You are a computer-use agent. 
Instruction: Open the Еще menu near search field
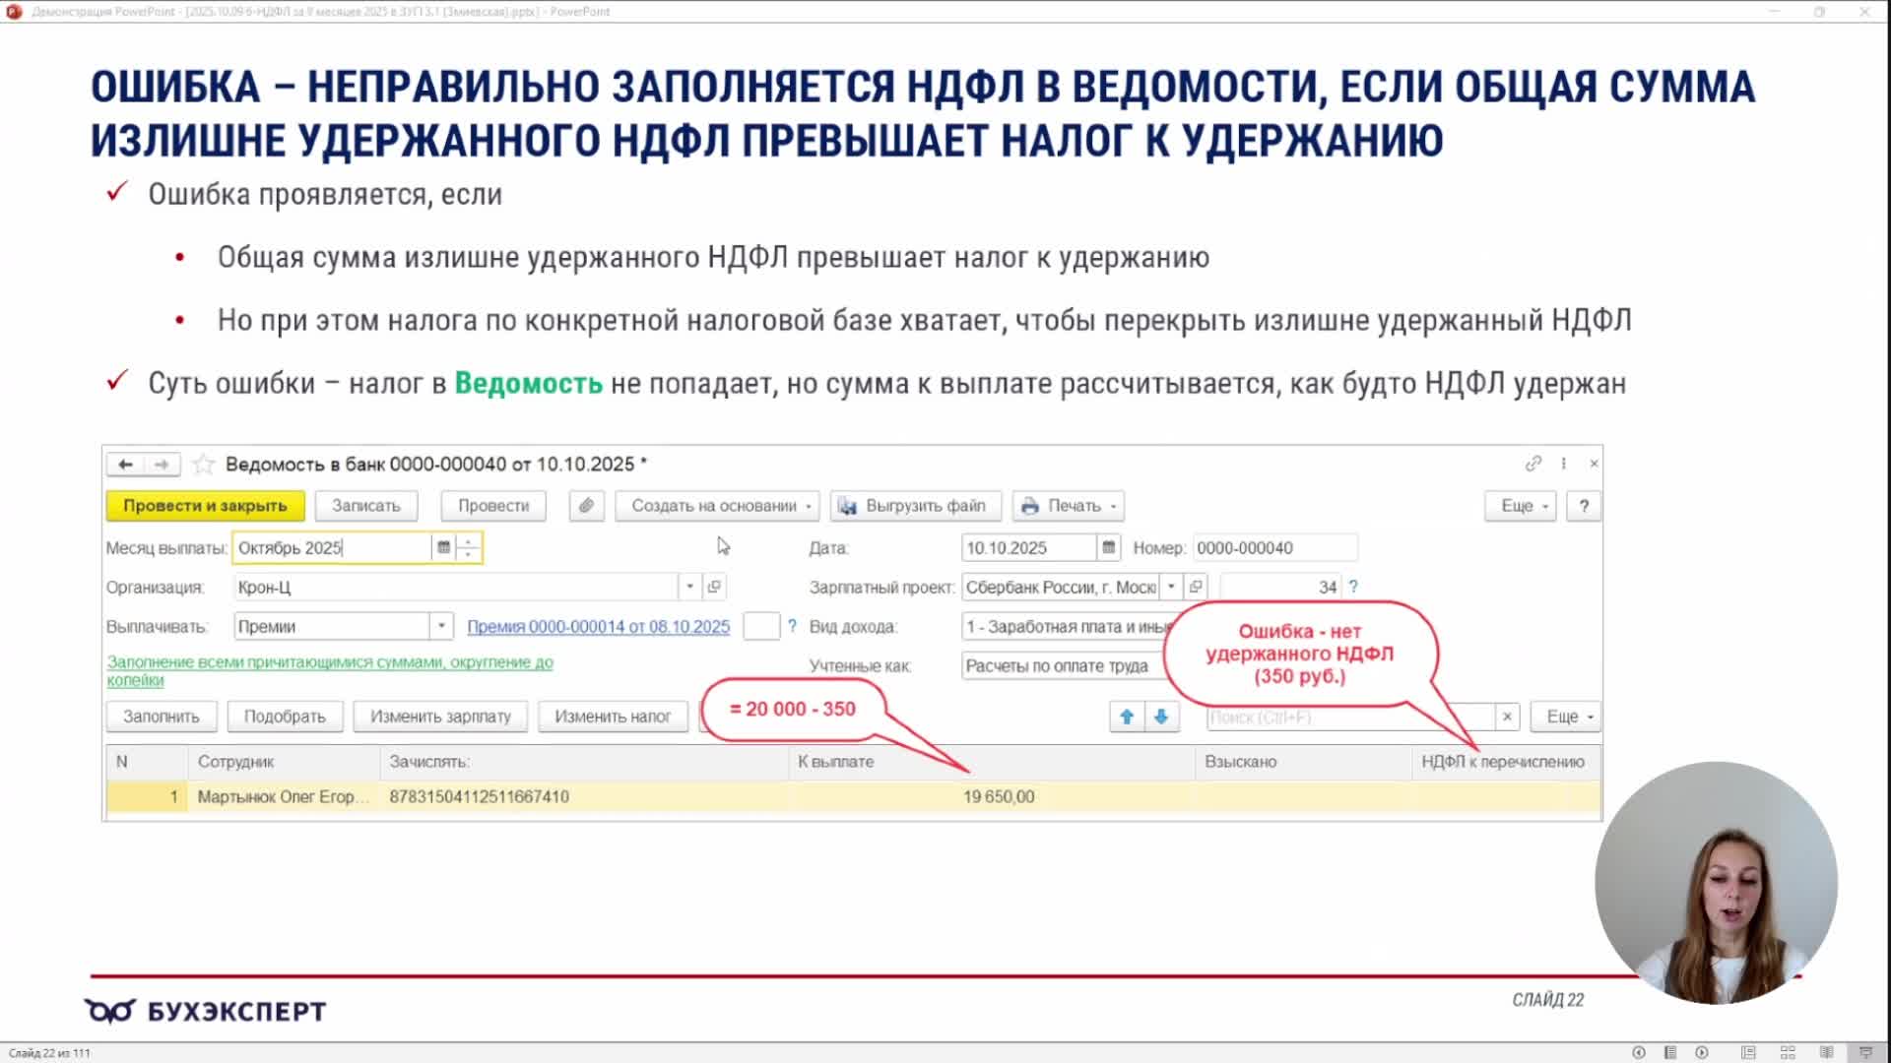(1567, 718)
